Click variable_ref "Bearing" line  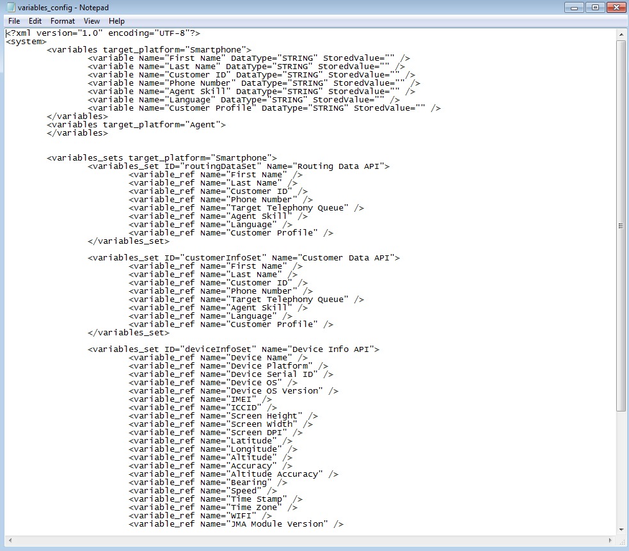208,483
